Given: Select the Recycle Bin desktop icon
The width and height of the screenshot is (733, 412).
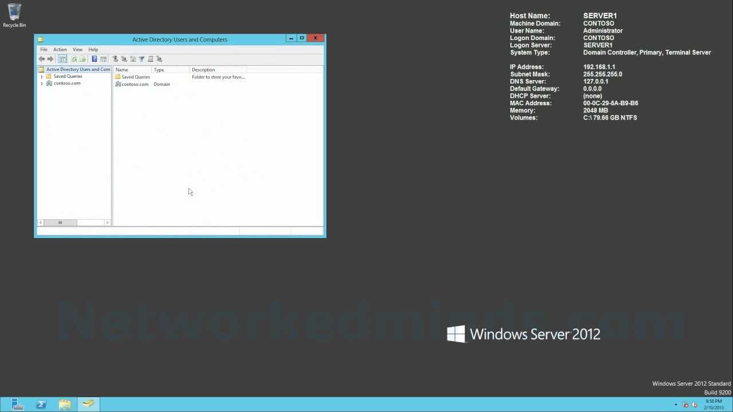Looking at the screenshot, I should point(14,16).
